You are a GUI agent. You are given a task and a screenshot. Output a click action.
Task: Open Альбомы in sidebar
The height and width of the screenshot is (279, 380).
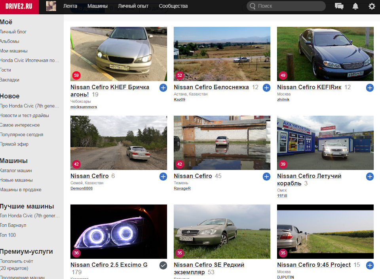coord(9,41)
